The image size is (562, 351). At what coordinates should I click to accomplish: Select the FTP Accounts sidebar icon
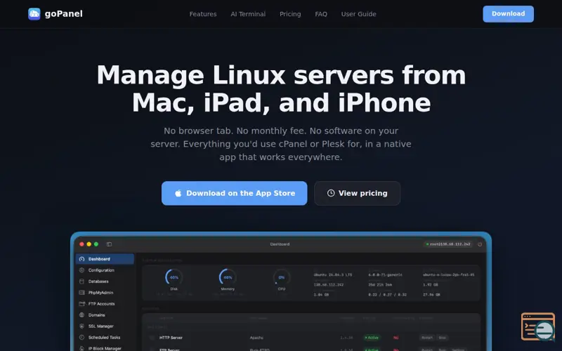click(x=81, y=304)
